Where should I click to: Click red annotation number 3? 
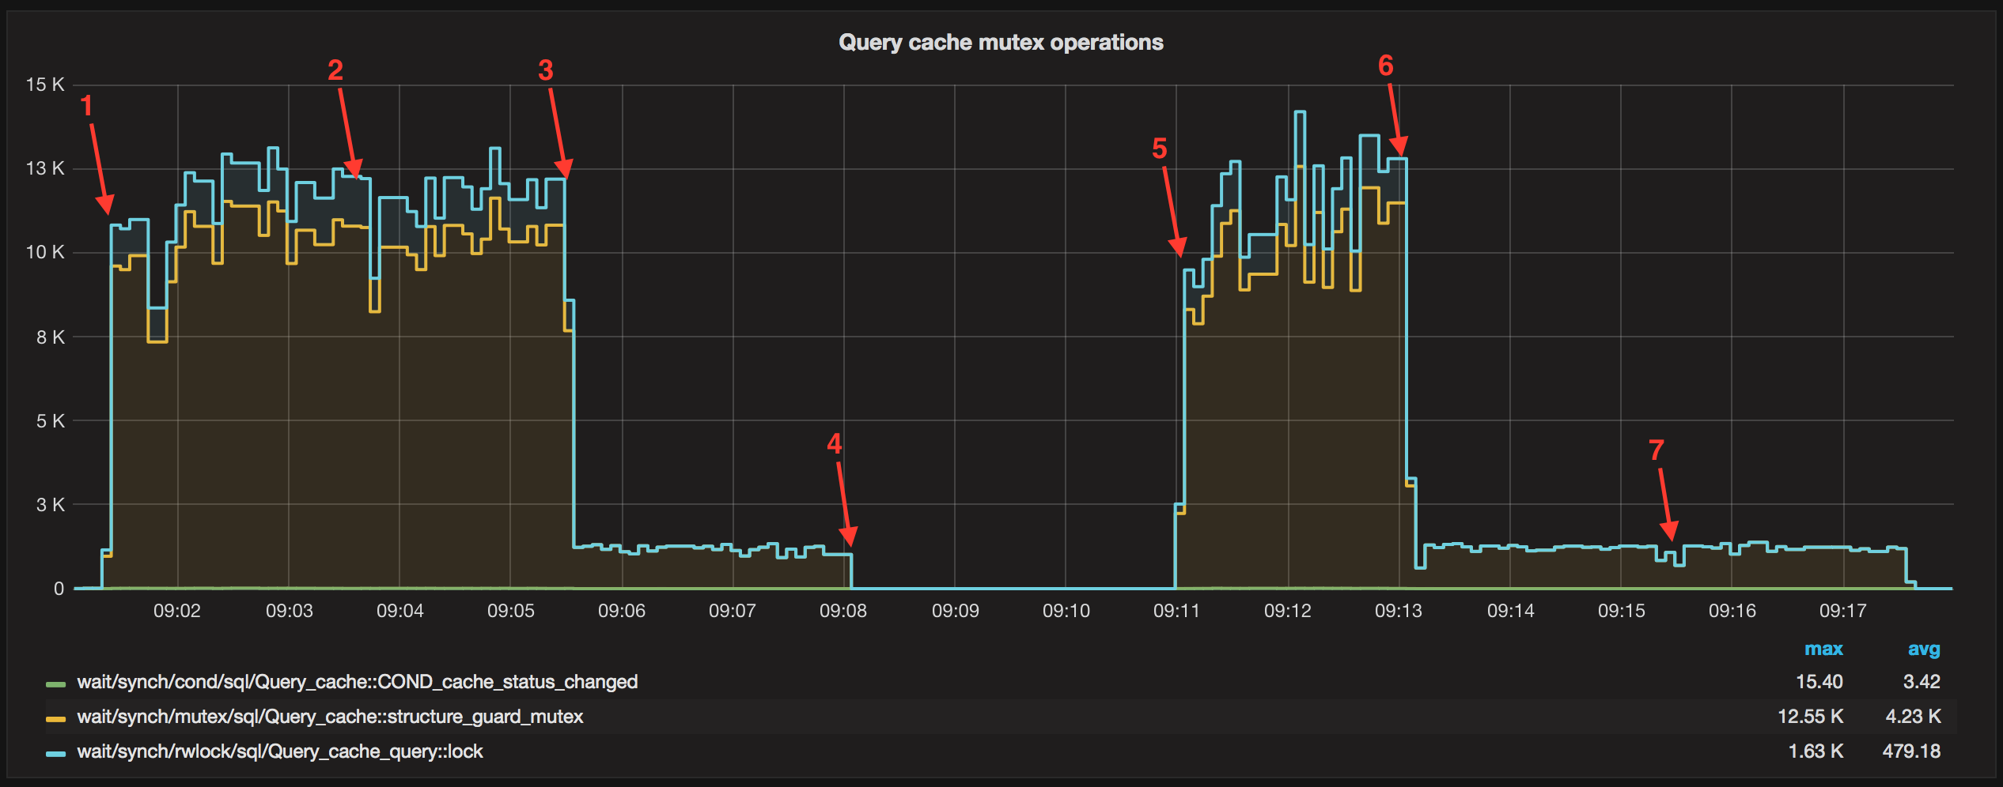click(546, 70)
